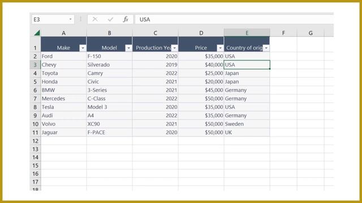Image resolution: width=362 pixels, height=203 pixels.
Task: Select the Mercedes cell
Action: click(63, 99)
